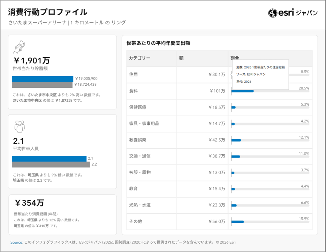
Task: Select the 住居 category cell
Action: (x=133, y=74)
